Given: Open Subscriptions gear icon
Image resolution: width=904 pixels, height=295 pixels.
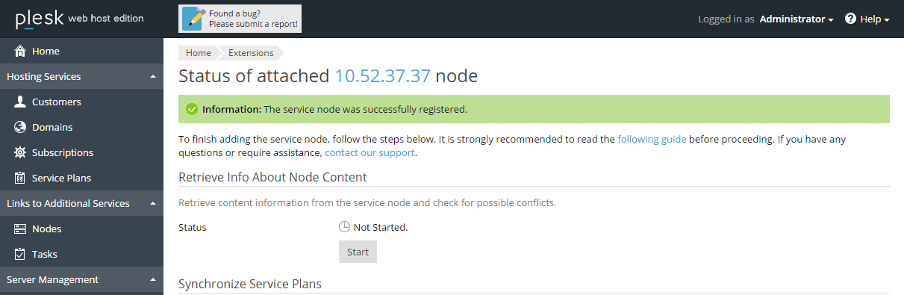Looking at the screenshot, I should 20,152.
